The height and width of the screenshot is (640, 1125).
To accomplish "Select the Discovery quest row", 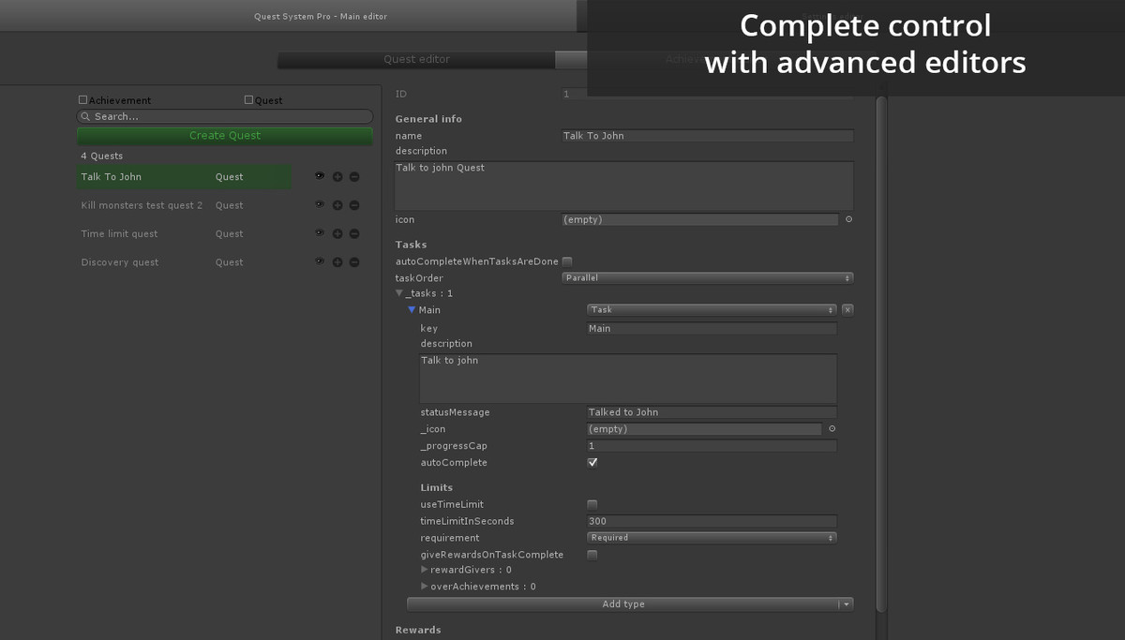I will (185, 262).
